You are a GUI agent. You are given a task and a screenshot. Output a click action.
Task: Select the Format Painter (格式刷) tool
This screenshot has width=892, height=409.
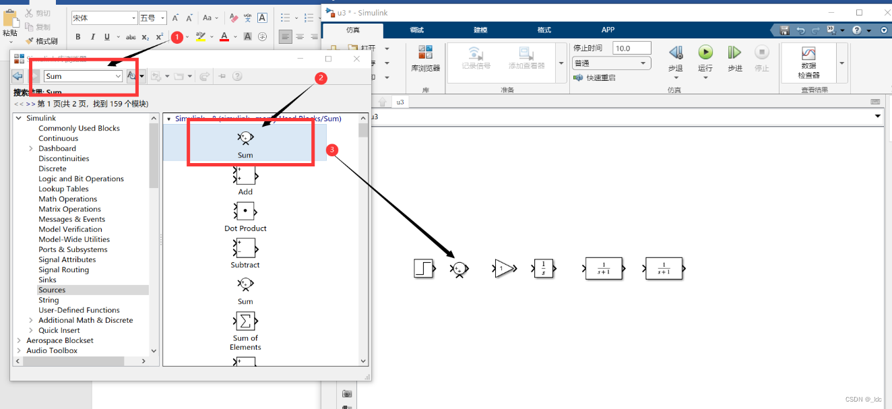point(41,40)
